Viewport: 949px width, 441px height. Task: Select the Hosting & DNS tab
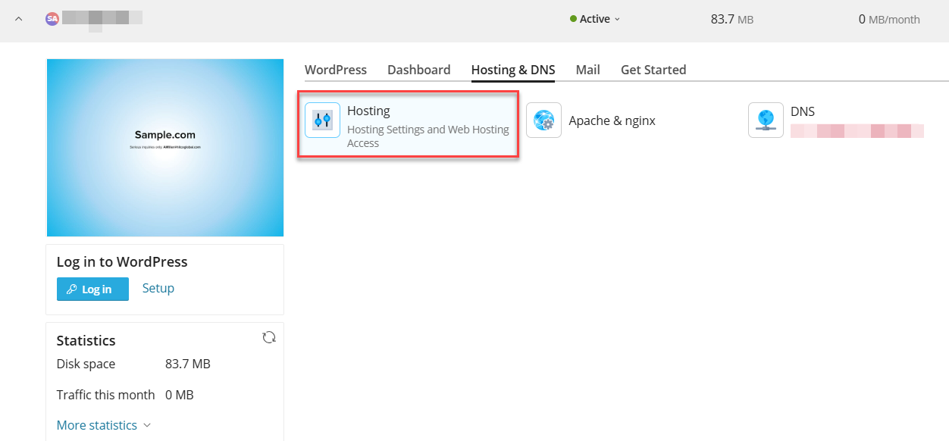pyautogui.click(x=513, y=70)
